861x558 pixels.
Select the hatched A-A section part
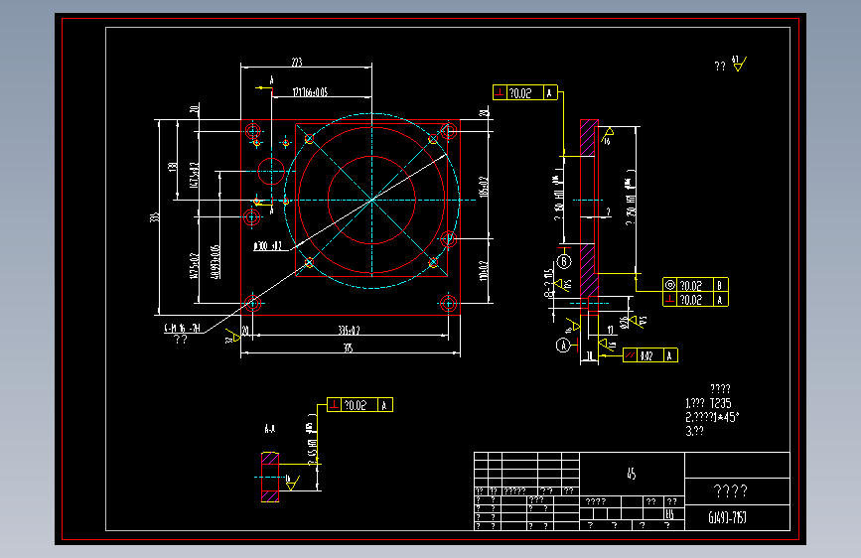pos(269,478)
